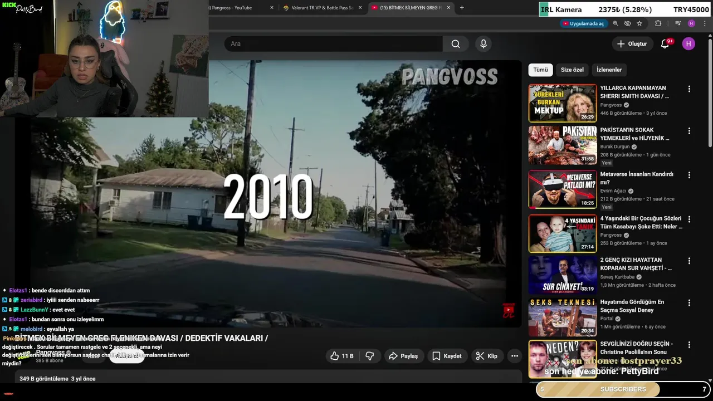Viewport: 713px width, 401px height.
Task: Create a clip with Klip scissors button
Action: point(486,356)
